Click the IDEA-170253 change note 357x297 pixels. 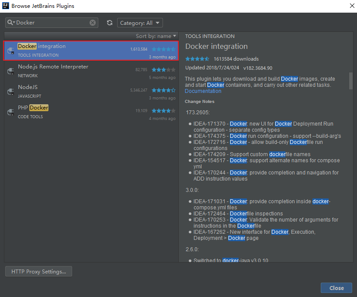click(x=266, y=223)
